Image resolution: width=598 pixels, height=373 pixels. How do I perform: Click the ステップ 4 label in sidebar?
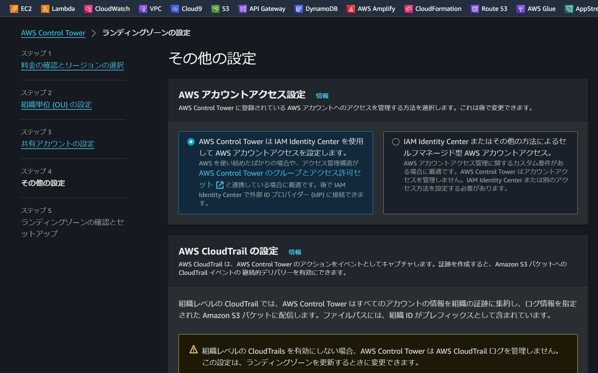click(x=36, y=171)
